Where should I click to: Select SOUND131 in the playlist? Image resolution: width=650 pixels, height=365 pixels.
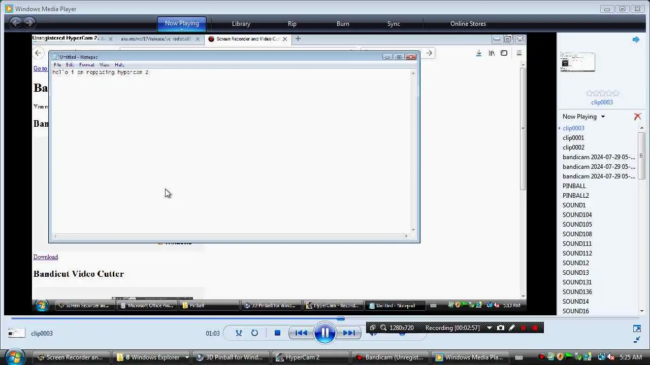(x=577, y=282)
